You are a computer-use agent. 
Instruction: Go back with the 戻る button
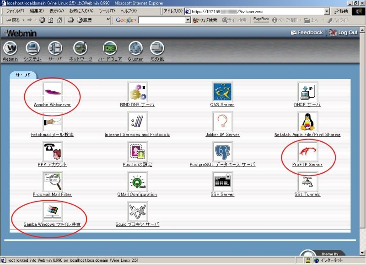[12, 20]
